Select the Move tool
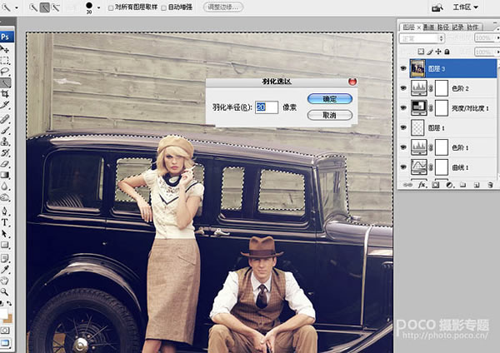The image size is (500, 353). coord(5,48)
